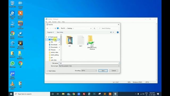The height and width of the screenshot is (96, 170).
Task: Open FileZilla from the taskbar
Action: [84, 94]
